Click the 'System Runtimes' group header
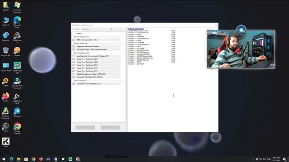 coord(80,43)
